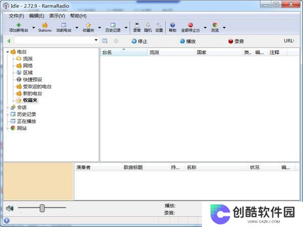Viewport: 303px width, 227px height.
Task: Open Settings (设置) wrench icon
Action: 159,25
